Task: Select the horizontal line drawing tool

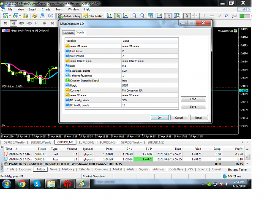Action: pyautogui.click(x=212, y=16)
